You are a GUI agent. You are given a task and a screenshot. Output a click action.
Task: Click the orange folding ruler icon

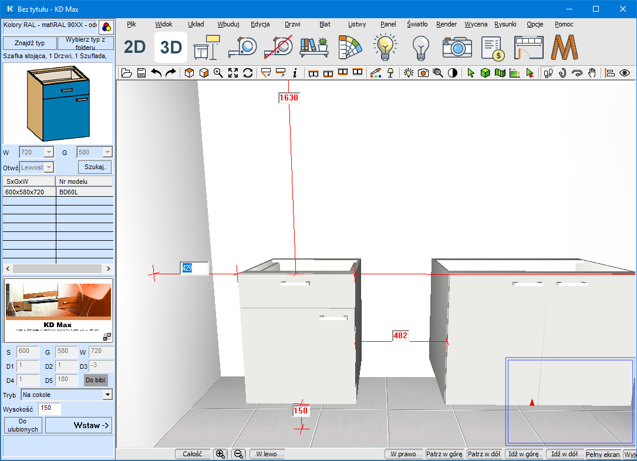[x=564, y=48]
